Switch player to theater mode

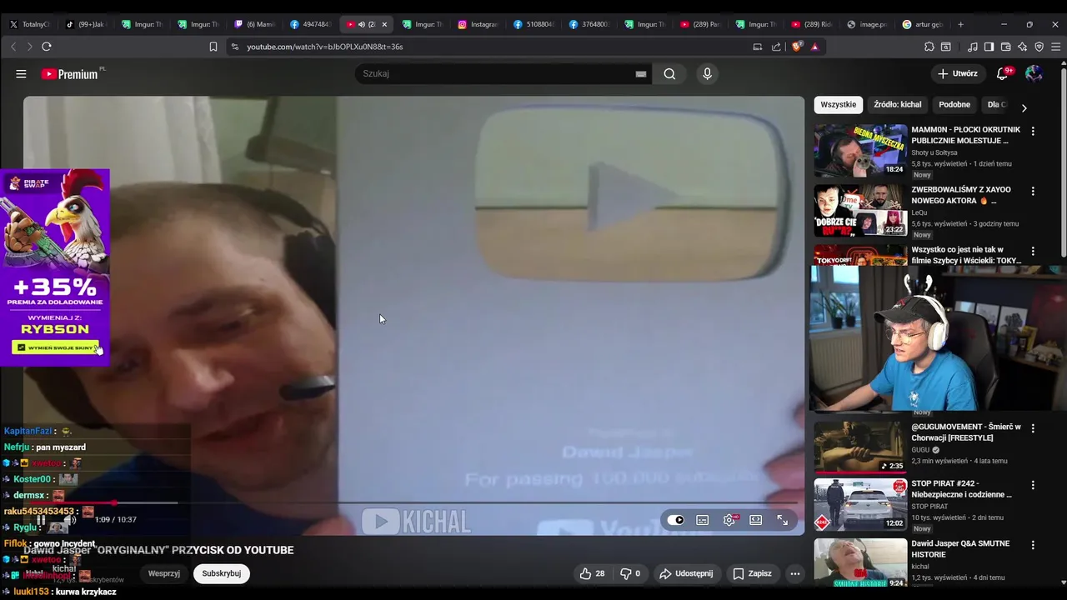coord(756,520)
